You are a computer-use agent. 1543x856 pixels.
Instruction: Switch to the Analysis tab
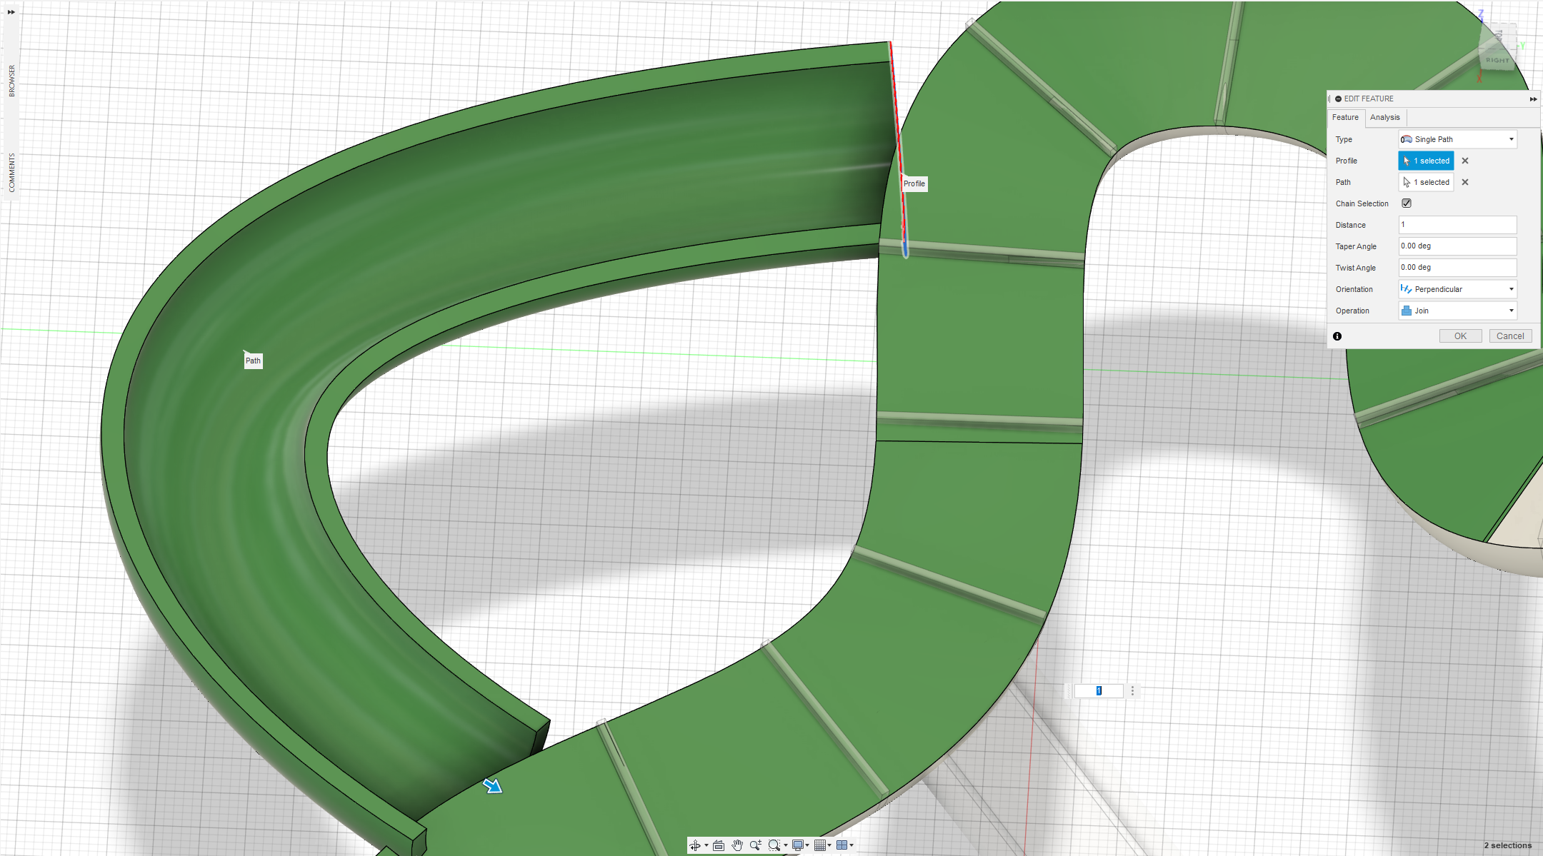[1384, 117]
